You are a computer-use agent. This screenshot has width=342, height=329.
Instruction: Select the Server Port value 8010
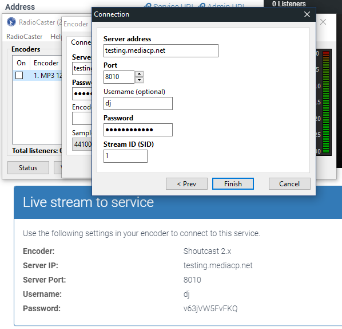point(192,280)
